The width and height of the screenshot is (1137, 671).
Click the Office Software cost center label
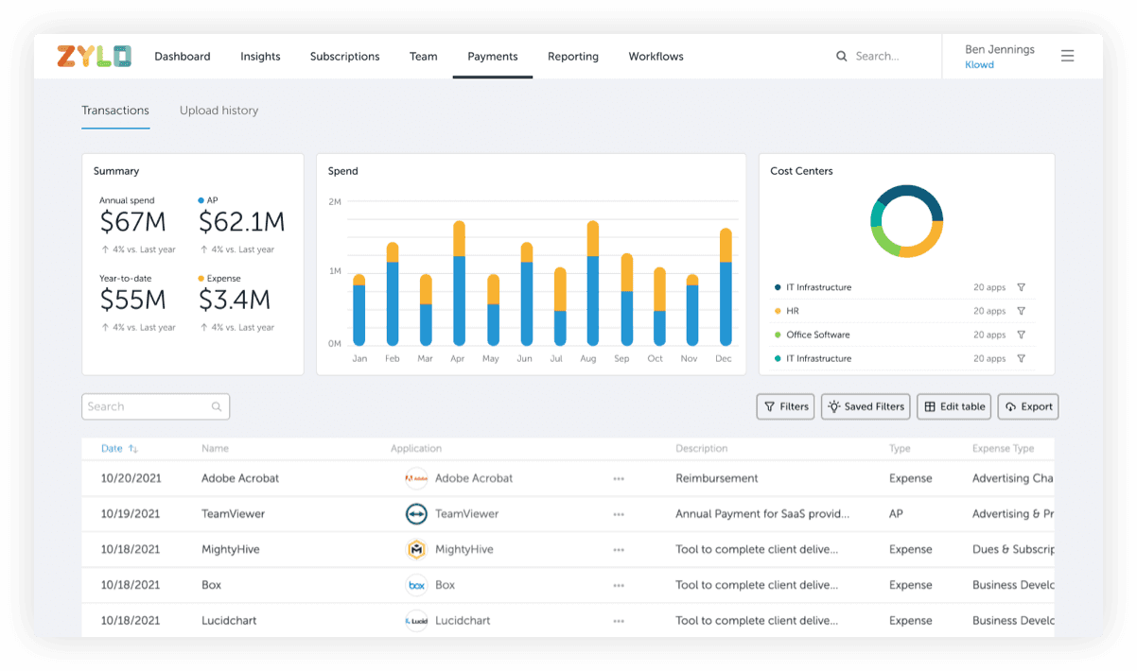[818, 335]
